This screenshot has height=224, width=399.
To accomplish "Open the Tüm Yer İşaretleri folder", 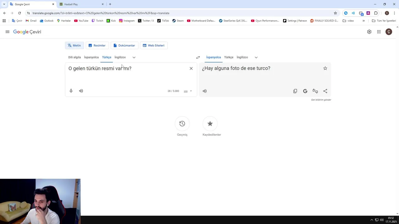I will click(x=384, y=21).
